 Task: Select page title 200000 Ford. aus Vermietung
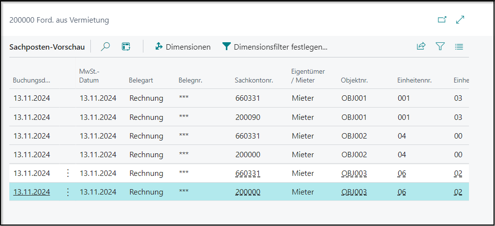[59, 20]
